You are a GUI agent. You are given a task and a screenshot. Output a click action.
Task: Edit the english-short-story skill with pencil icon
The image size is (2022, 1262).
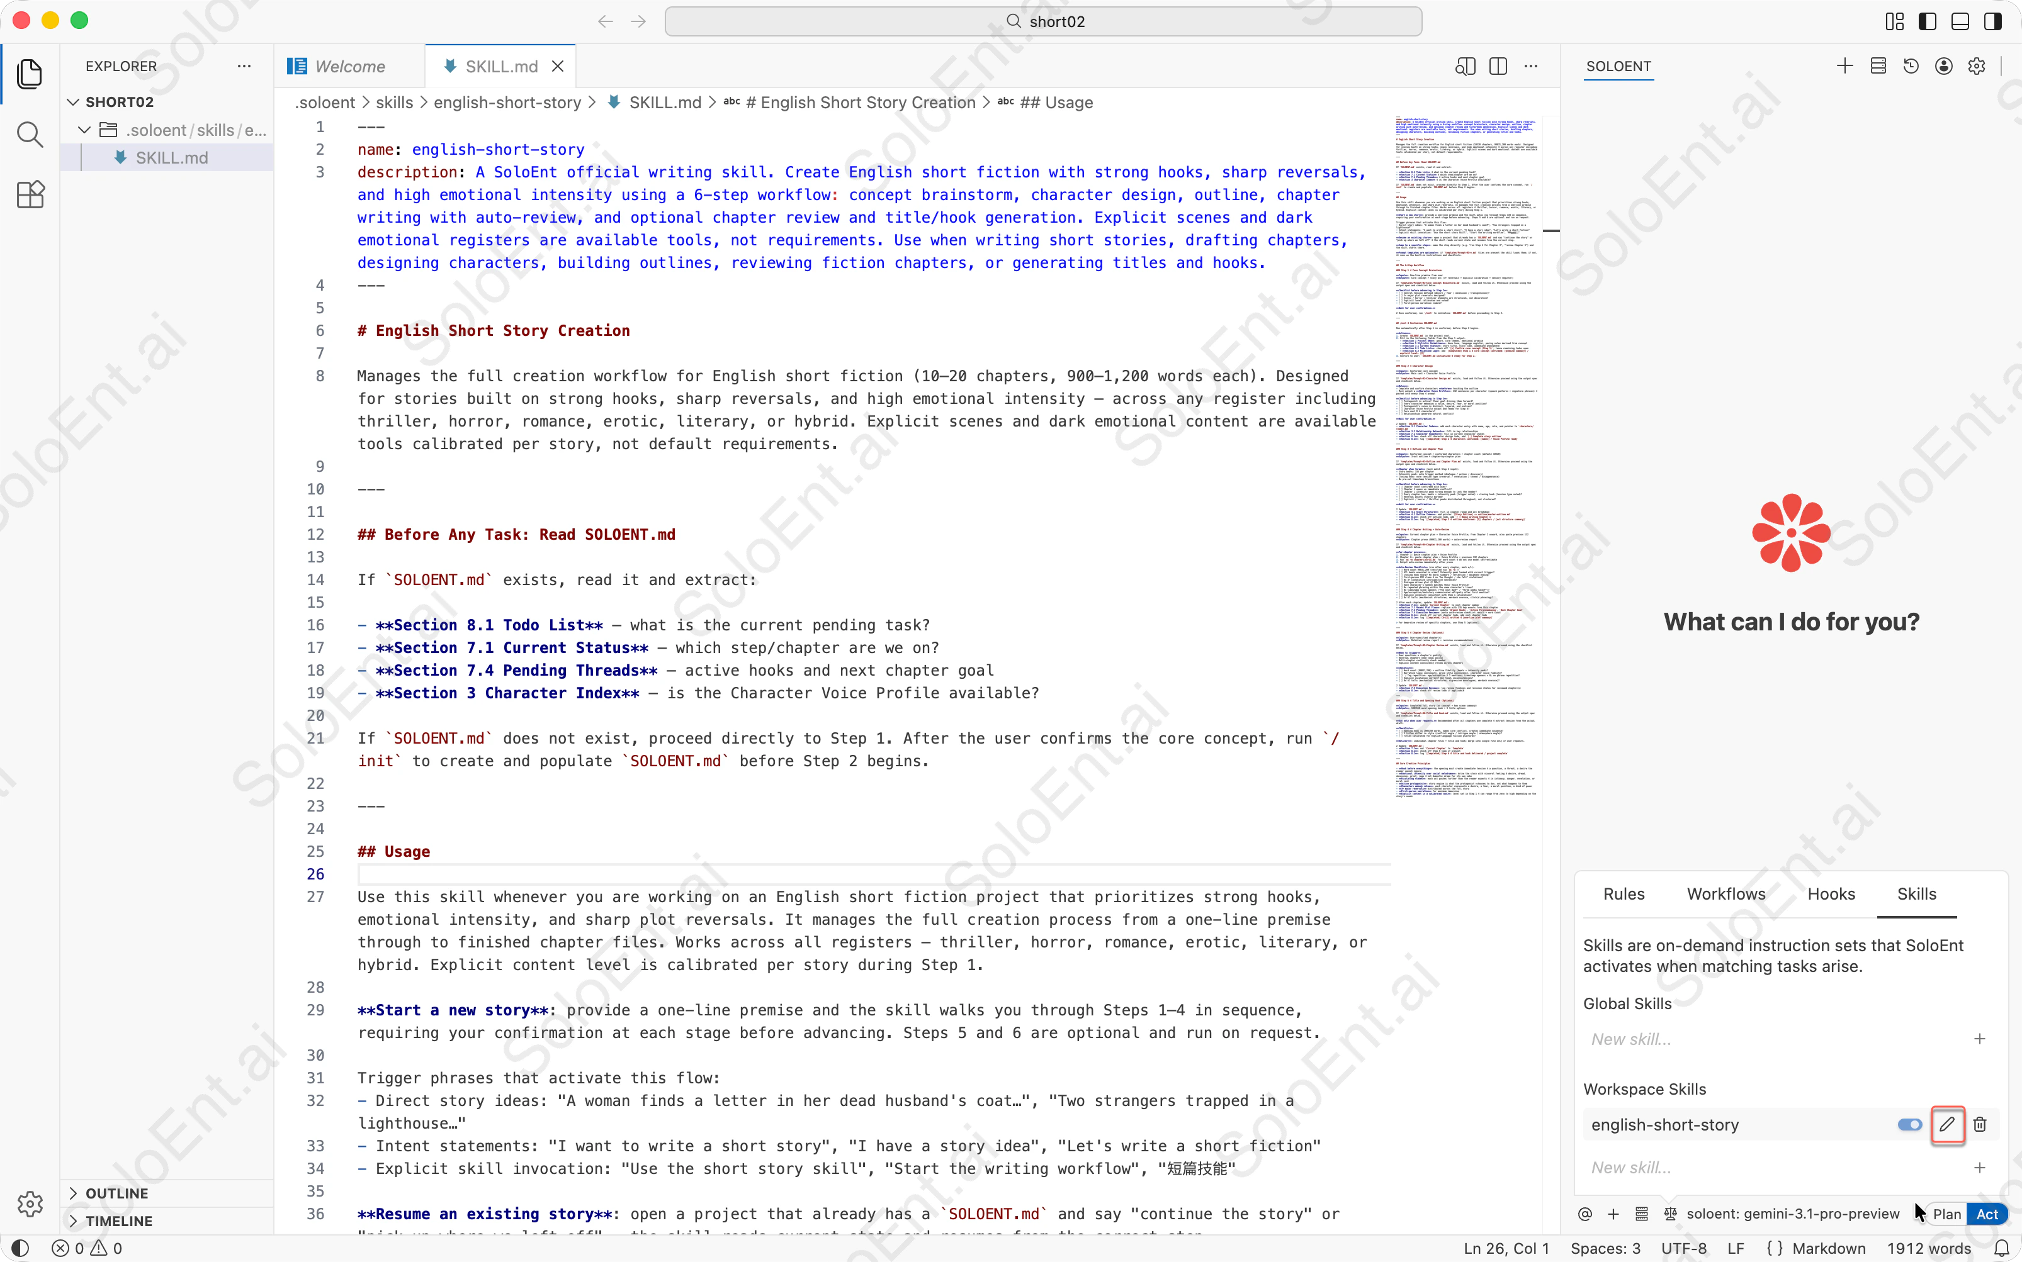[1947, 1124]
